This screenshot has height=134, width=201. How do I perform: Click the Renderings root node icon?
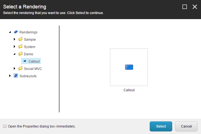[16, 32]
